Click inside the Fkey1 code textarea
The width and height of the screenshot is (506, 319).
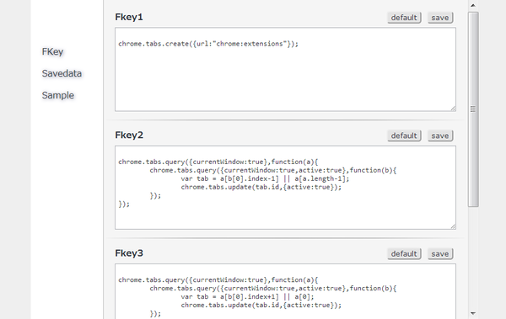pos(285,69)
